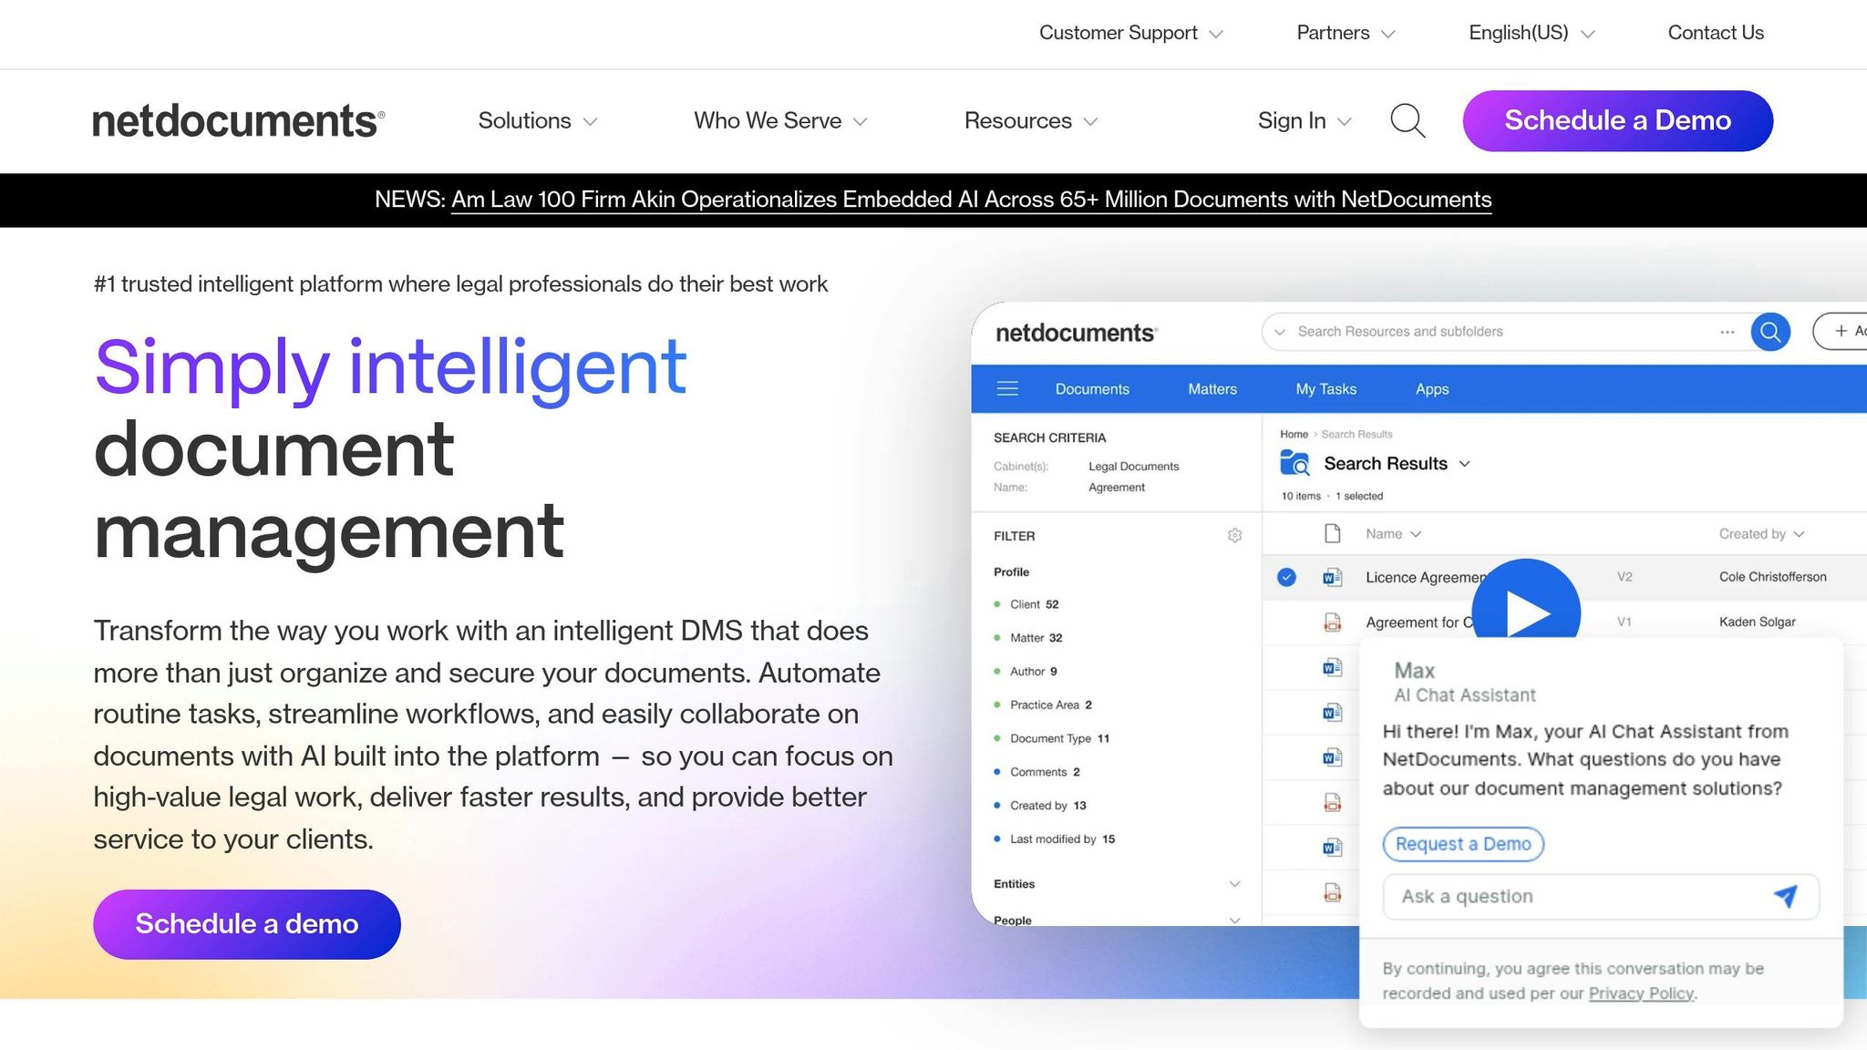Click the three-dots icon in the preview search bar

coord(1727,332)
